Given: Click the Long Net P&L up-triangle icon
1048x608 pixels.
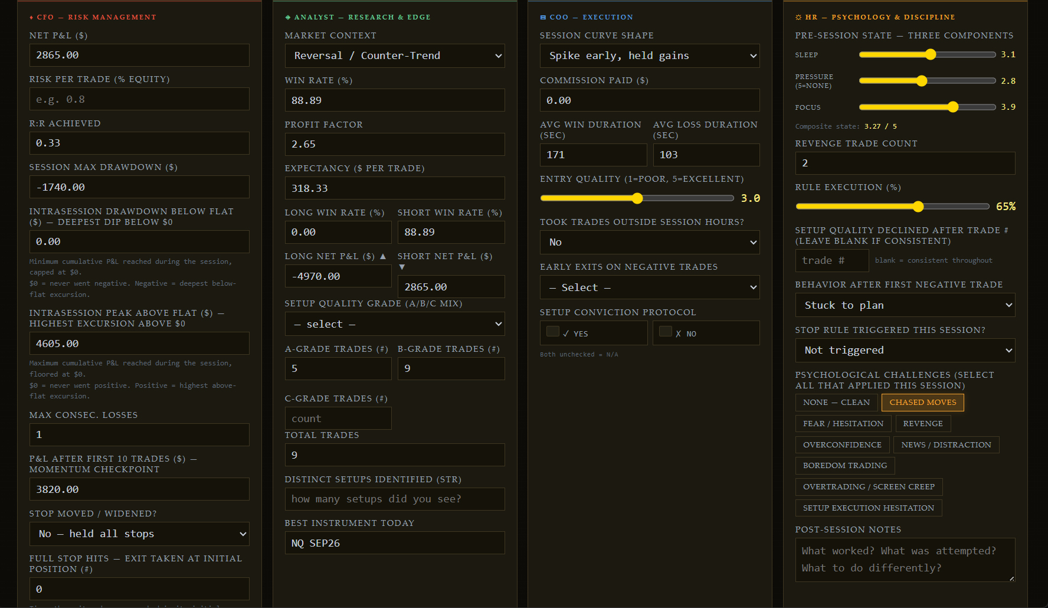Looking at the screenshot, I should tap(382, 256).
